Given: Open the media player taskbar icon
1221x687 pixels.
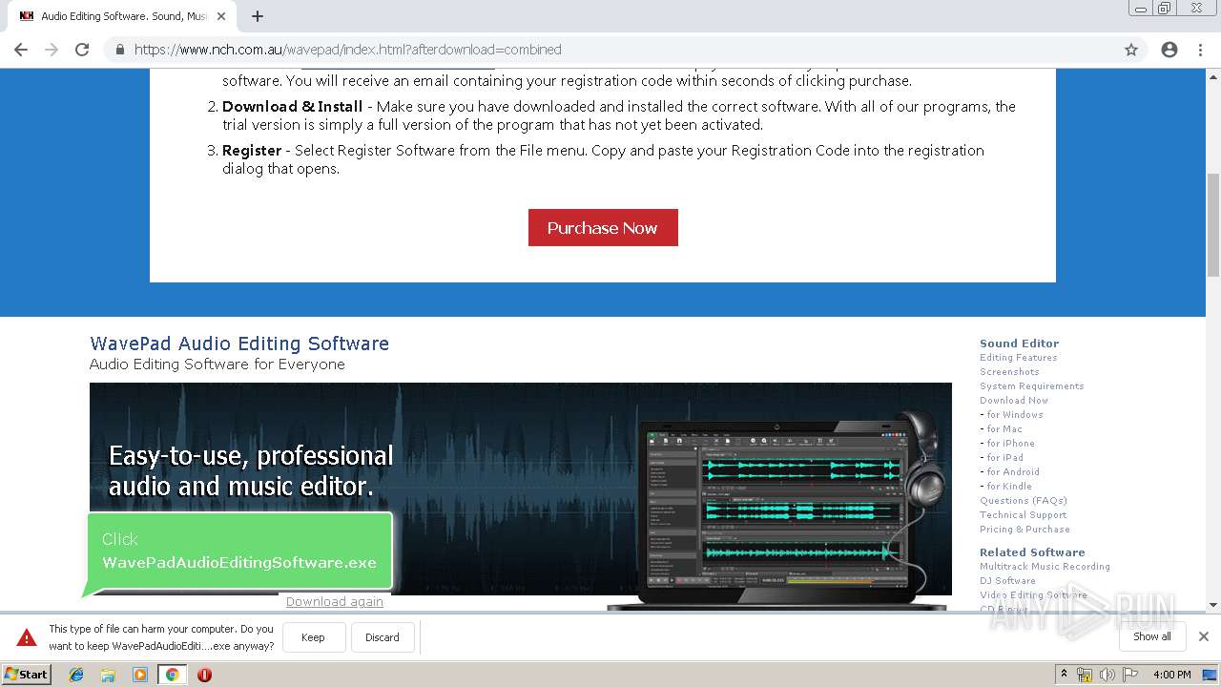Looking at the screenshot, I should (140, 675).
